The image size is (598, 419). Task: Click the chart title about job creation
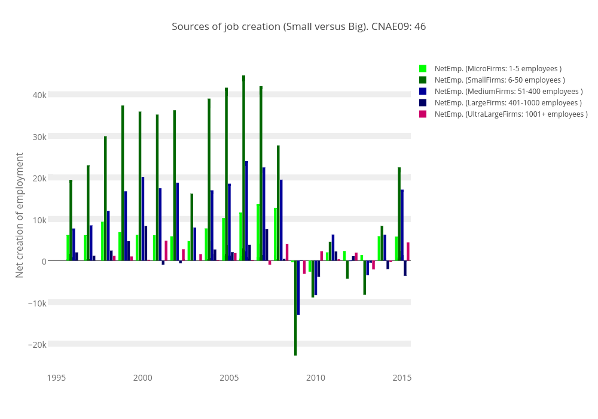point(298,26)
